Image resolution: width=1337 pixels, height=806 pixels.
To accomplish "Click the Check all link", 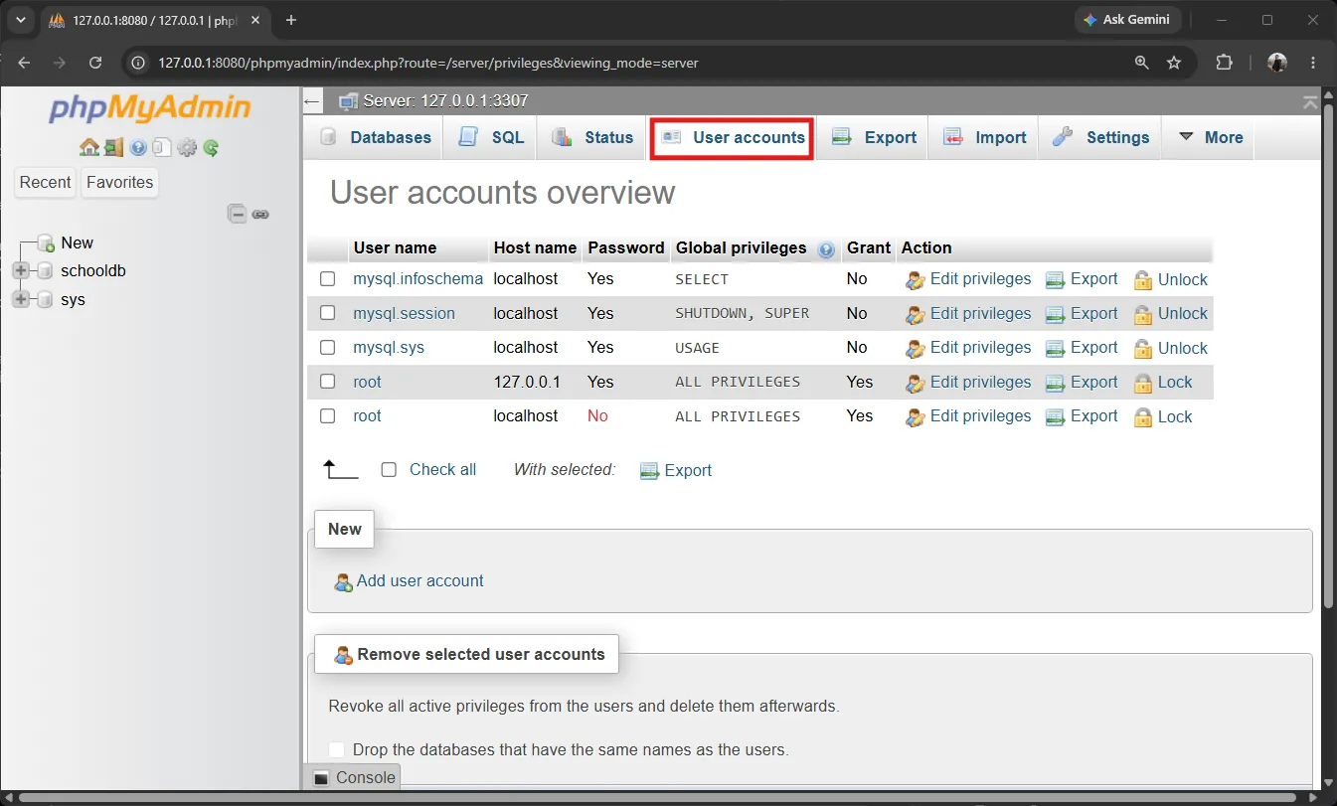I will pyautogui.click(x=442, y=470).
